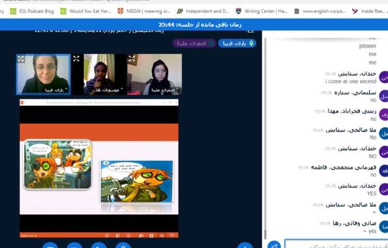
Task: Make the اصغری، ملینا webcam fullscreen
Action: pyautogui.click(x=132, y=59)
